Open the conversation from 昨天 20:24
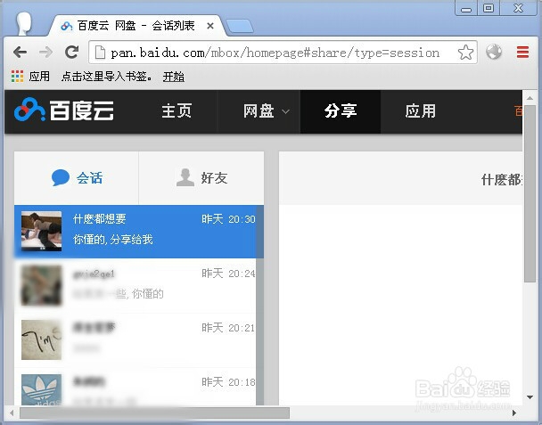 [135, 286]
